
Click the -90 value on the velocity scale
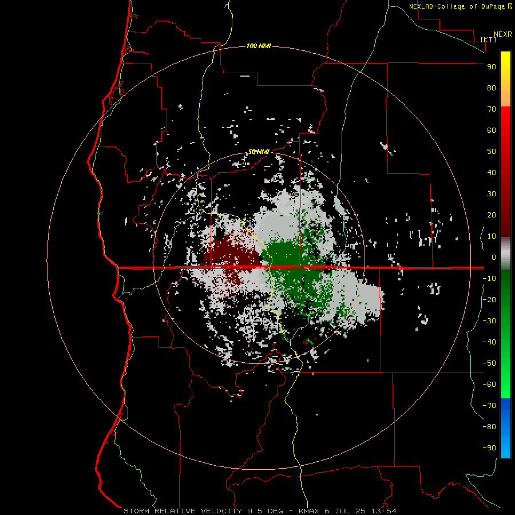[x=489, y=448]
